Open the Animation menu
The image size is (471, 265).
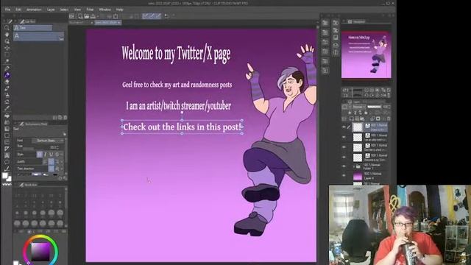point(34,10)
